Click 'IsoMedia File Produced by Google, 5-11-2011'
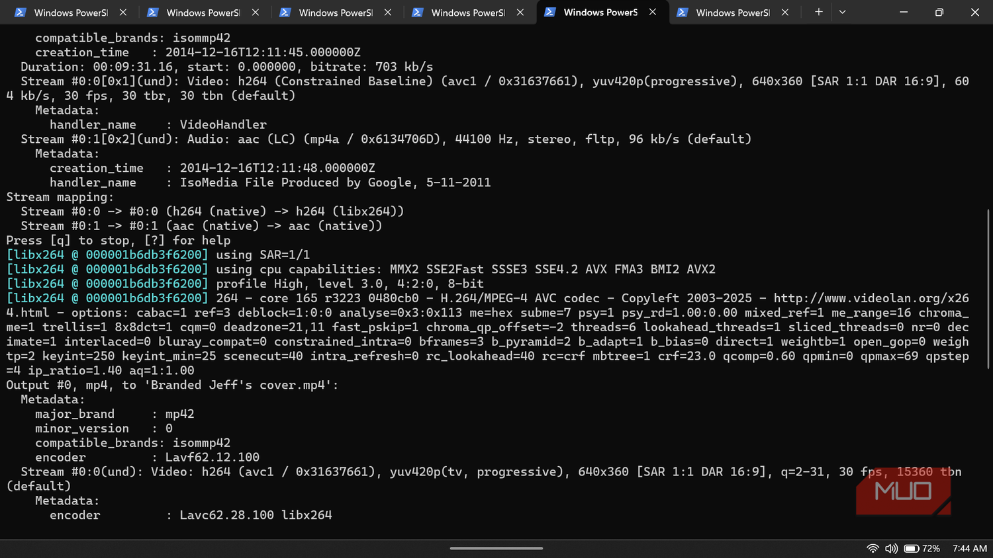 336,182
